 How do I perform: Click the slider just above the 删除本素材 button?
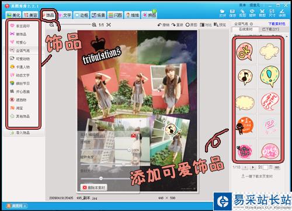(105, 178)
